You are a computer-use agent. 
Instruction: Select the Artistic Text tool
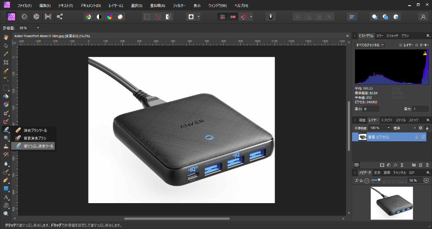(6, 197)
